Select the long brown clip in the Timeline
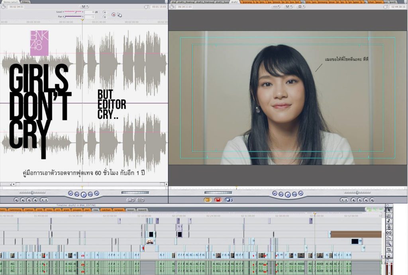Viewport: 408px width, 275px height. tap(356, 234)
